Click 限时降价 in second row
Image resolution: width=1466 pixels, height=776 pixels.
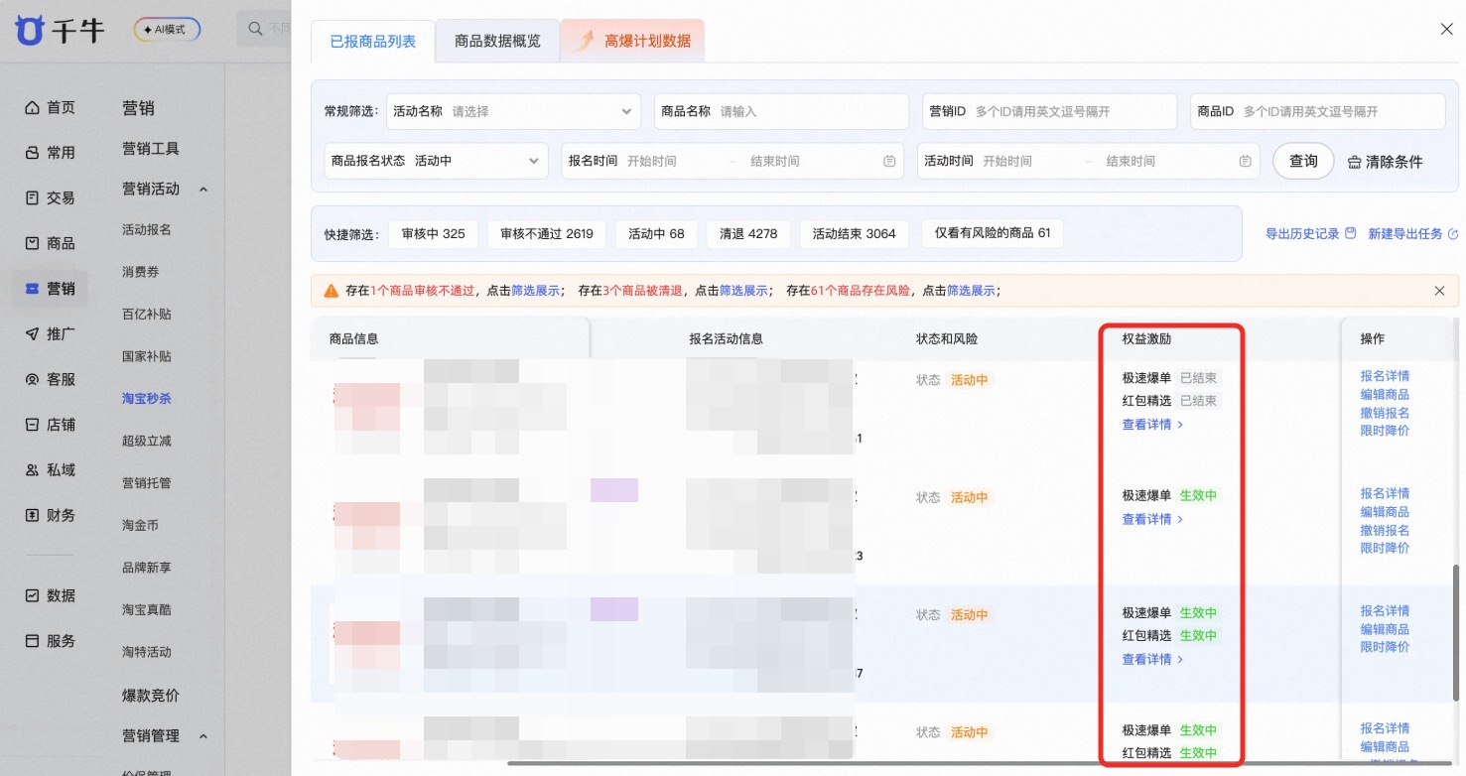pyautogui.click(x=1385, y=549)
